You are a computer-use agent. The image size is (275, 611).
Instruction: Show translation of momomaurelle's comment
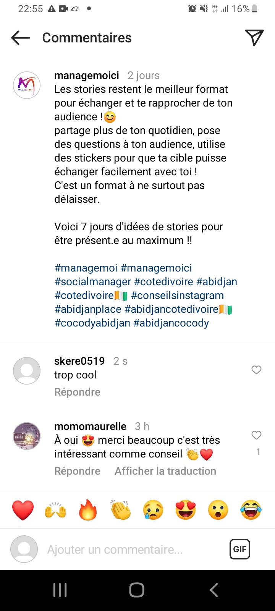165,471
